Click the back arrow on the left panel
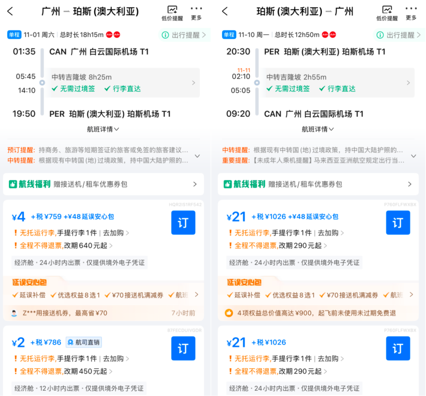This screenshot has width=426, height=396. (9, 11)
